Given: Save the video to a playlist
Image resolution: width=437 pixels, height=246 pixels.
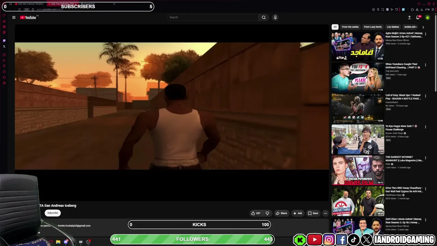Looking at the screenshot, I should pyautogui.click(x=313, y=213).
